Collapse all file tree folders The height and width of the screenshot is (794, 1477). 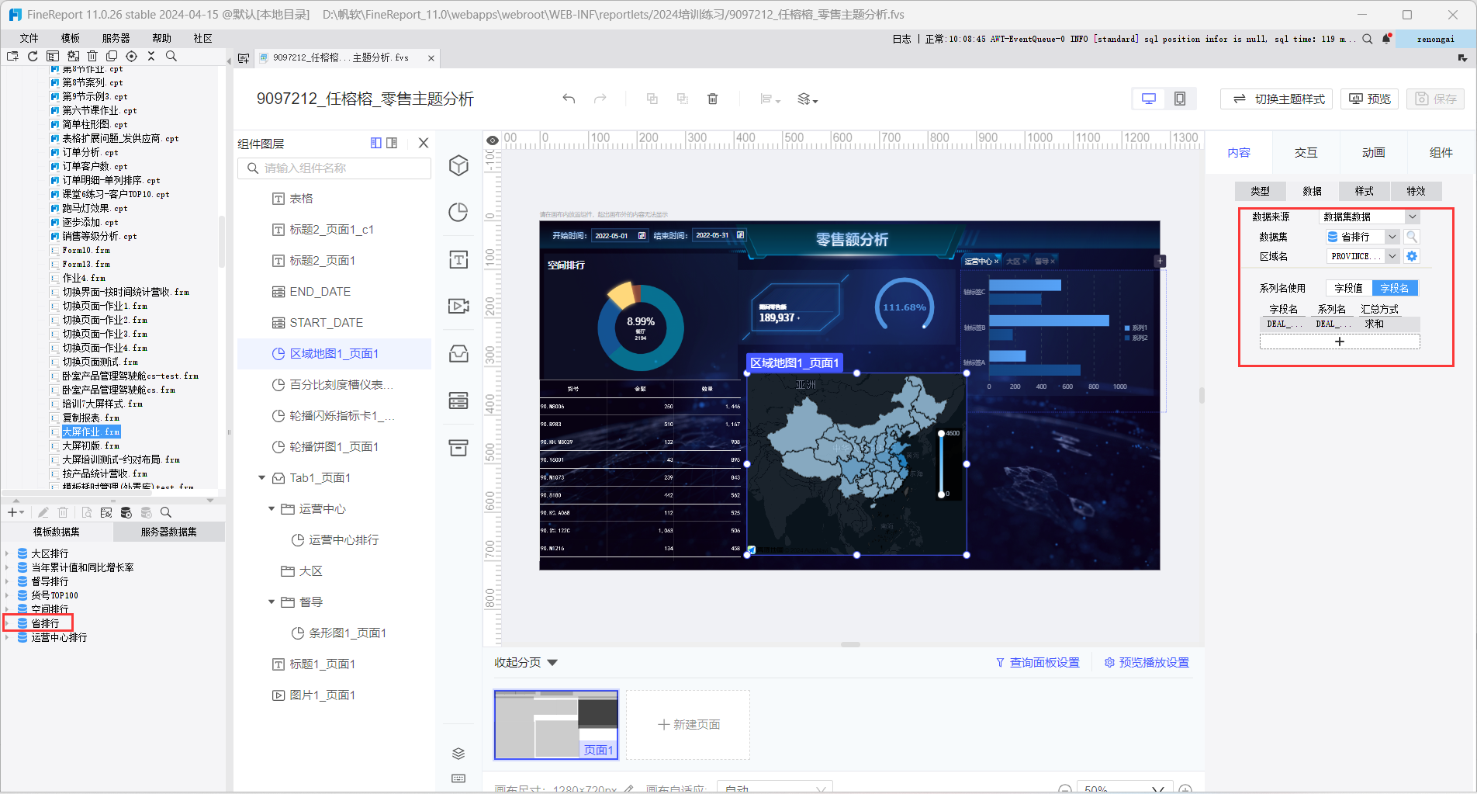pos(151,56)
